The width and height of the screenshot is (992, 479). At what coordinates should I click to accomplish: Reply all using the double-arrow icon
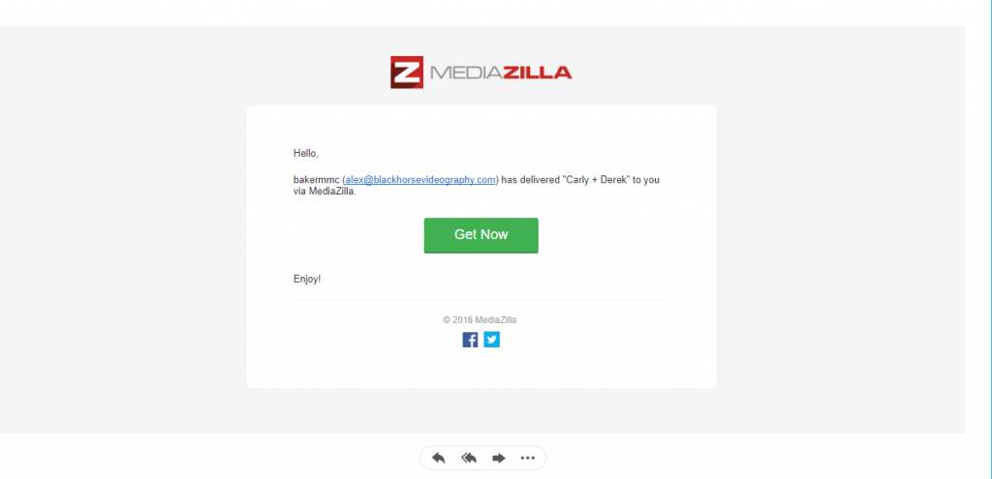point(469,458)
